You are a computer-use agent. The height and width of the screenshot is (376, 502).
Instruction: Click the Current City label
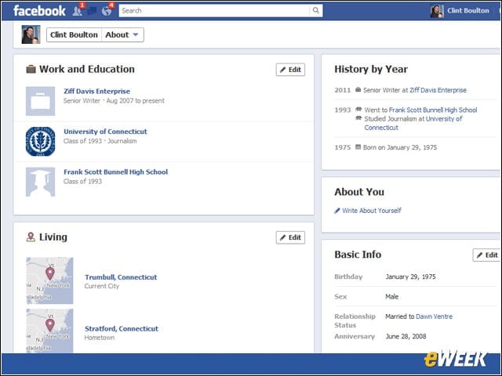tap(102, 286)
